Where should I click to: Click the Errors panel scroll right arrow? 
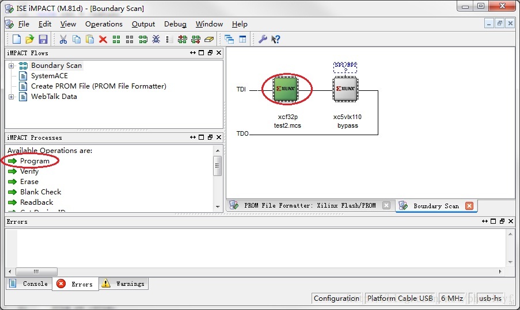[x=500, y=271]
